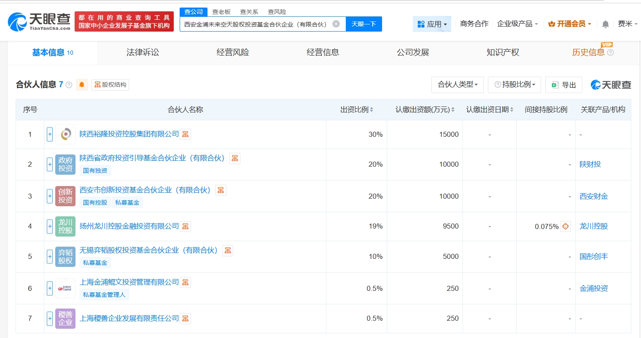Click the 国有独资 tag

[95, 170]
